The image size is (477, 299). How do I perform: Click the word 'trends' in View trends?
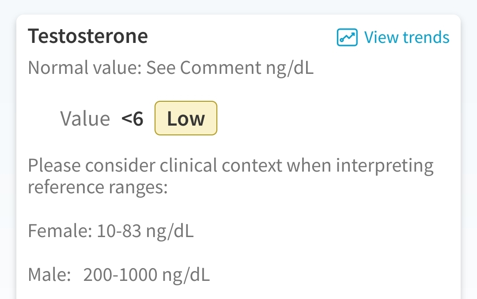click(426, 37)
